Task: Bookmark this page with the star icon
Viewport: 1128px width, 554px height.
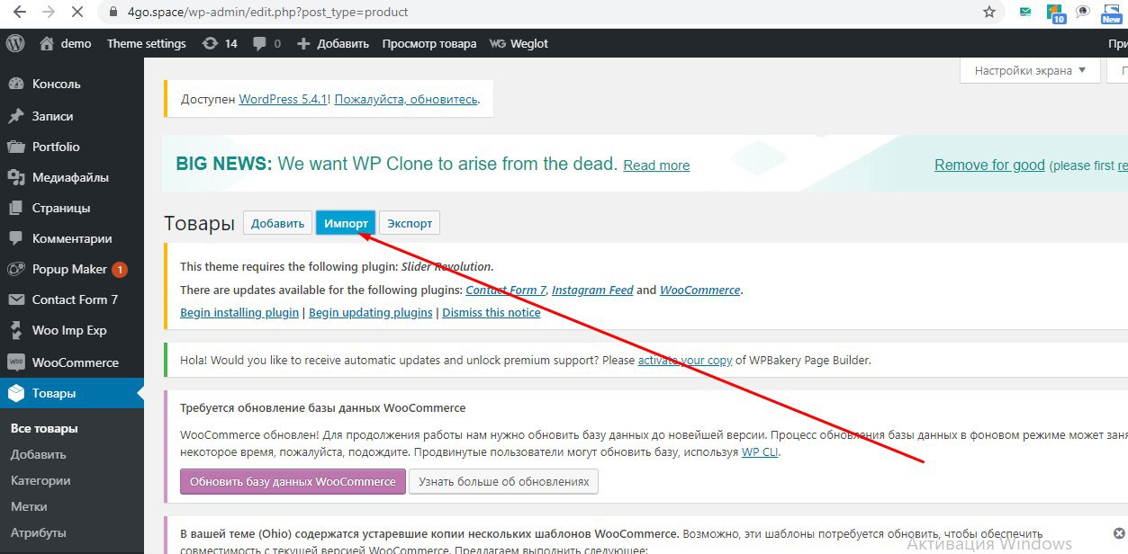Action: (x=989, y=13)
